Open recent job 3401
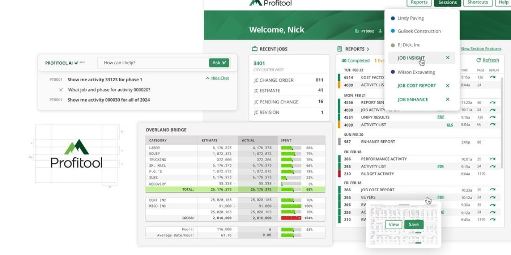The height and width of the screenshot is (255, 511). tap(259, 63)
